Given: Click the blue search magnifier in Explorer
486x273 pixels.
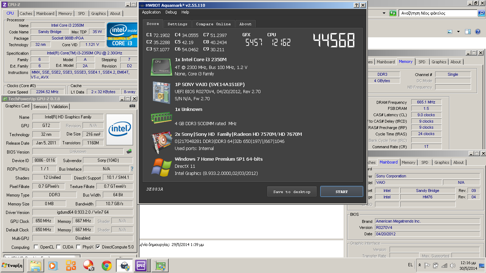Looking at the screenshot, I should pos(481,13).
